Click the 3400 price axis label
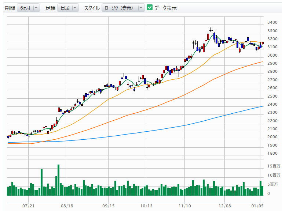The width and height of the screenshot is (282, 211). tap(272, 22)
